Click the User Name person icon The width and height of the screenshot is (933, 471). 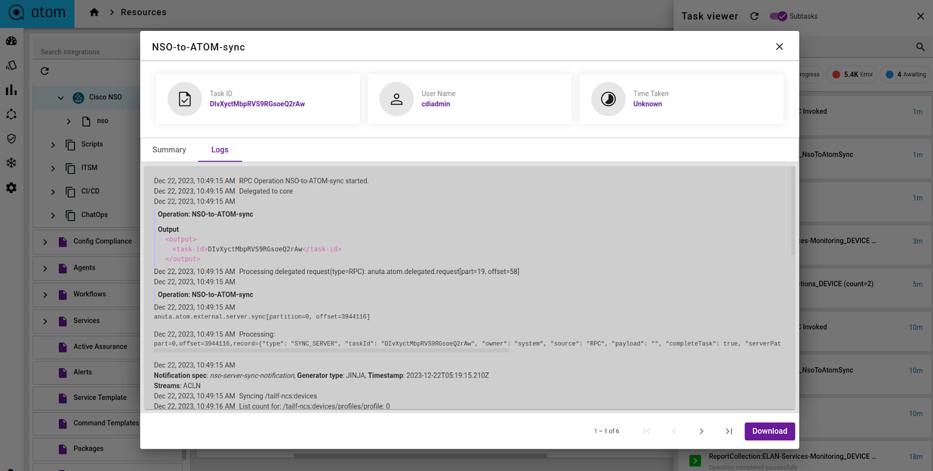pyautogui.click(x=397, y=99)
